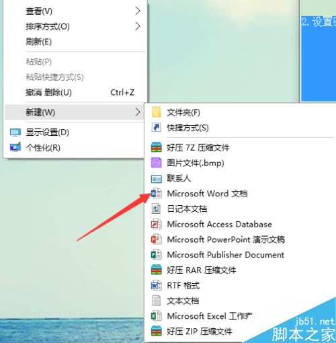Image resolution: width=336 pixels, height=343 pixels.
Task: Click the Microsoft Access database icon
Action: pos(157,224)
